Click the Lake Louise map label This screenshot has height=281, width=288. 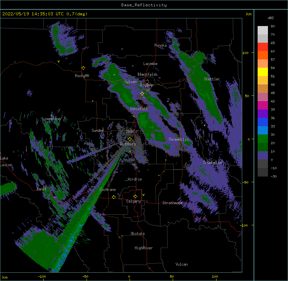tap(6, 162)
